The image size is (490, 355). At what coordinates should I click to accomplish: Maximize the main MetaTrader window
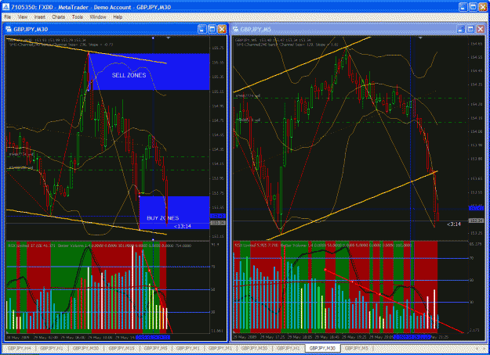click(473, 7)
